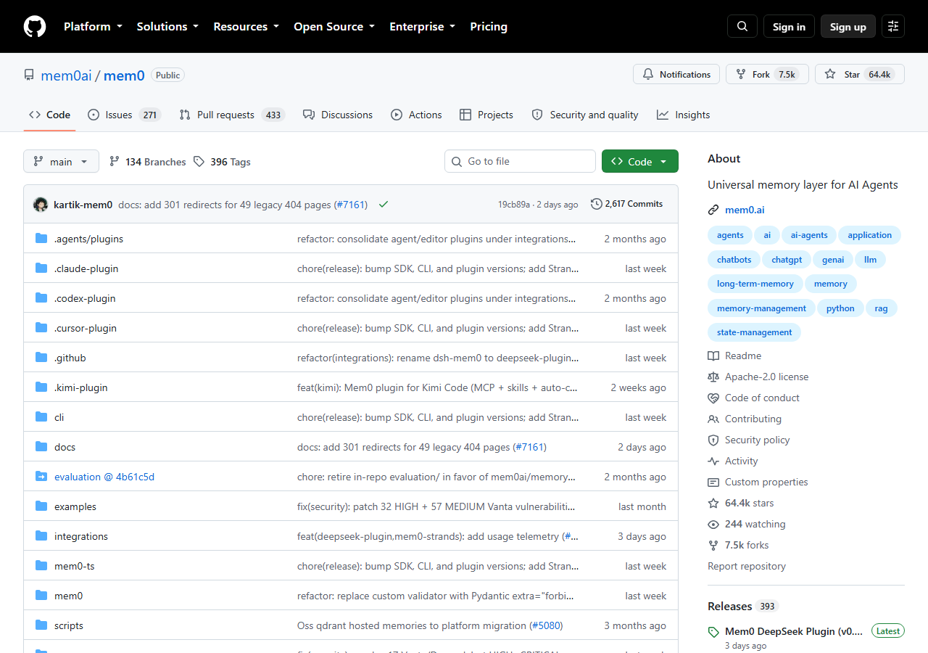The image size is (928, 653).
Task: Expand the Resources navigation menu
Action: coord(246,26)
